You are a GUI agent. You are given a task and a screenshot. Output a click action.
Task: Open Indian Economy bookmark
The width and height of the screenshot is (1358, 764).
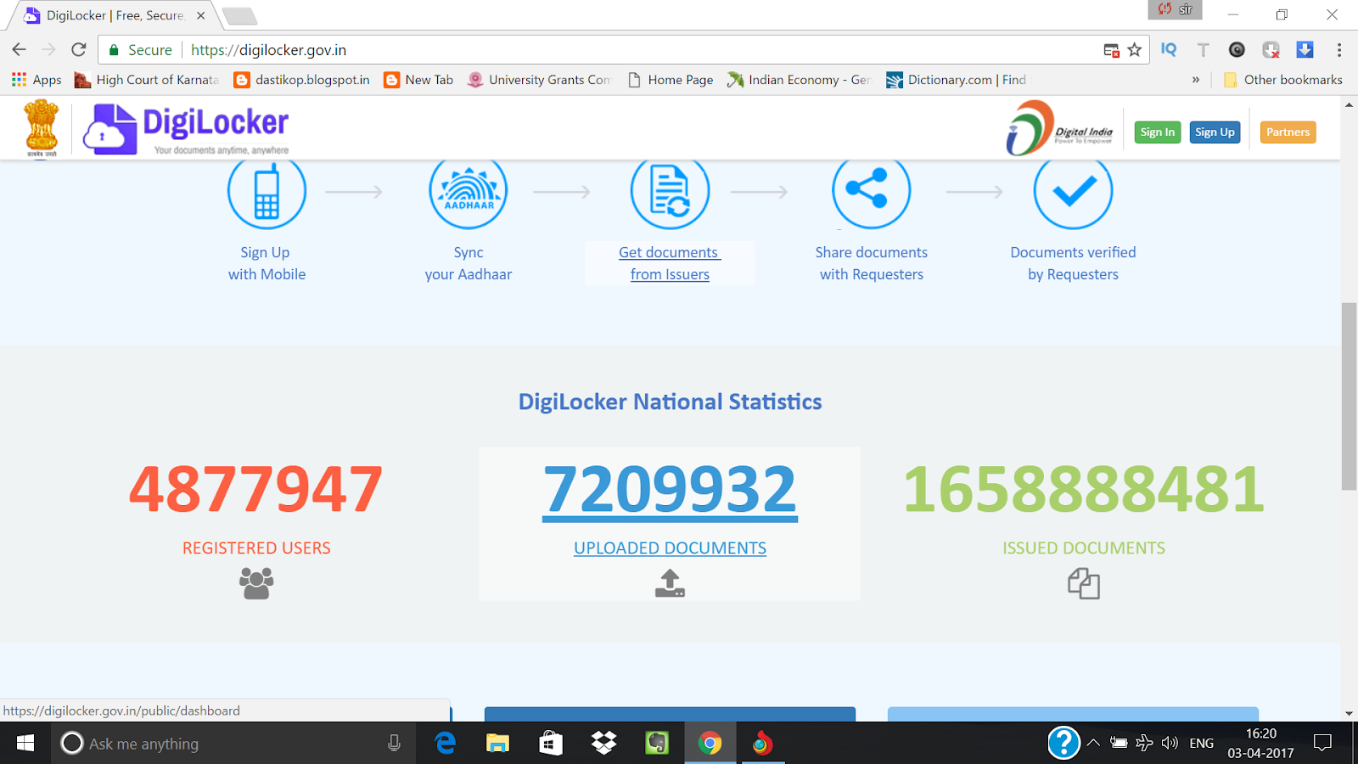click(x=799, y=80)
